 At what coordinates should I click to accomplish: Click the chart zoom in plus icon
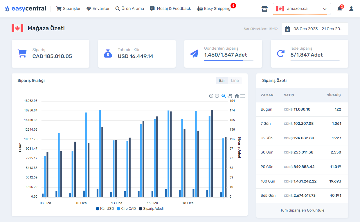[211, 96]
